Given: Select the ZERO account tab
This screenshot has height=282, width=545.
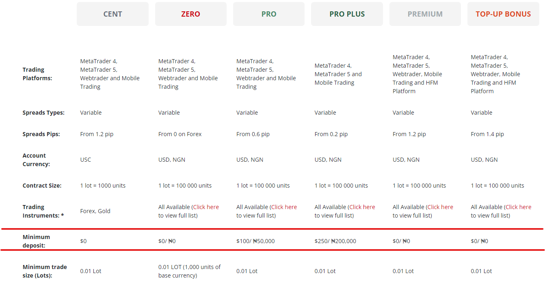Looking at the screenshot, I should 190,14.
